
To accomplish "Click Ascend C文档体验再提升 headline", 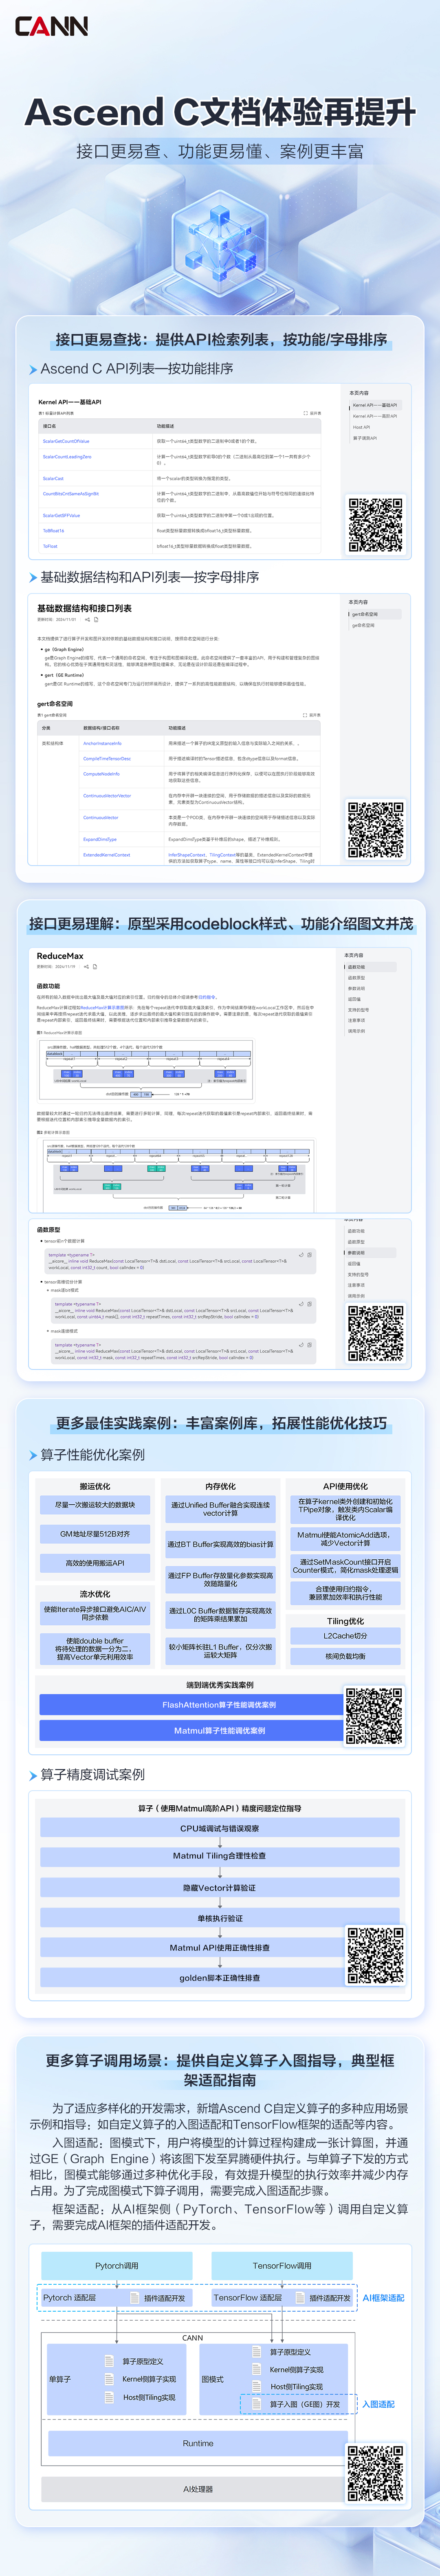I will point(220,112).
